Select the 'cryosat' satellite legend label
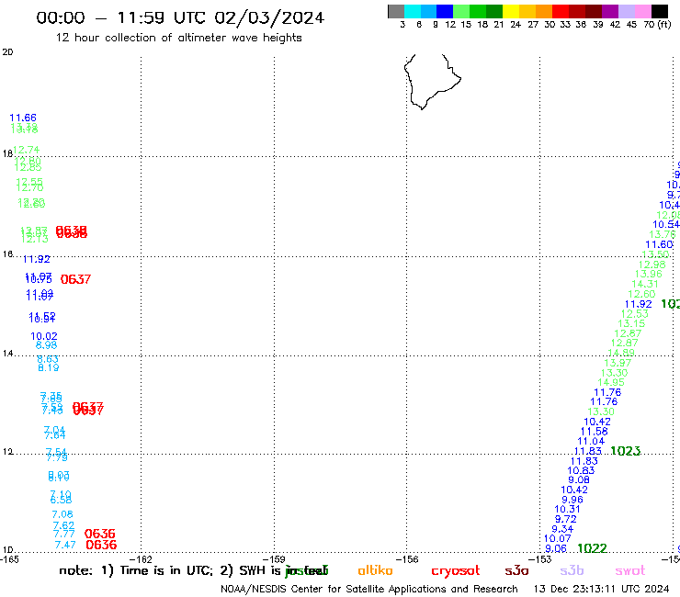This screenshot has height=597, width=680. (456, 570)
